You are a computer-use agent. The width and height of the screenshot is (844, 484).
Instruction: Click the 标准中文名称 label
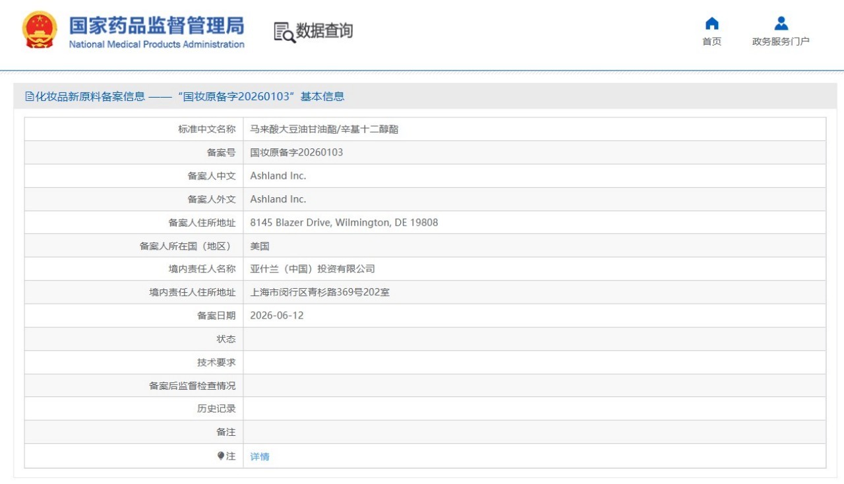click(x=206, y=129)
